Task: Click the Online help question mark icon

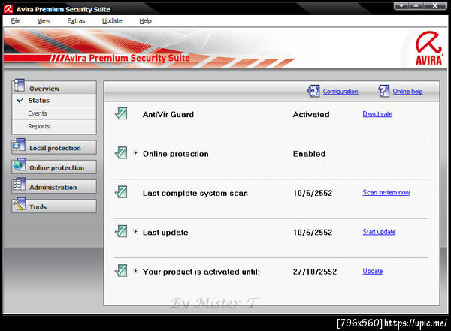Action: 383,91
